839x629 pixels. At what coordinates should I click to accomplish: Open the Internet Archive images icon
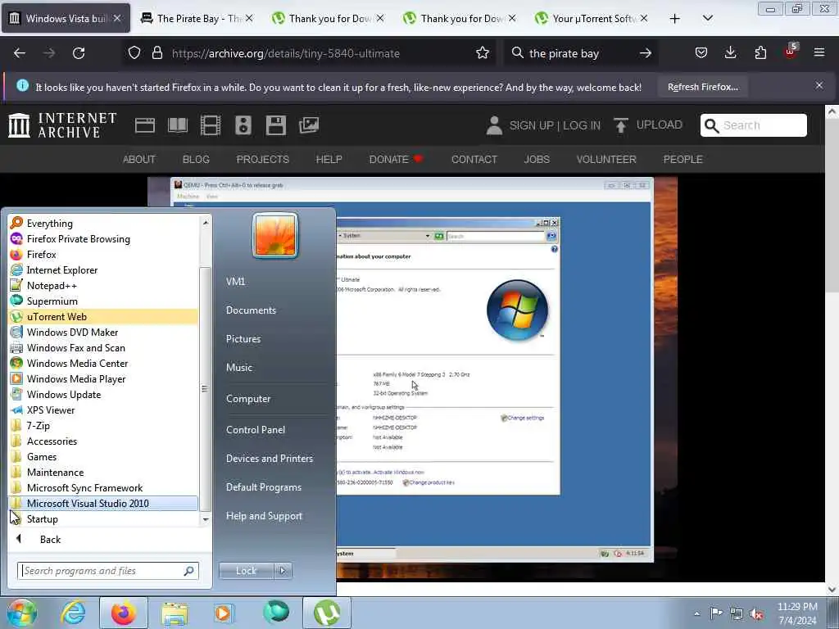click(x=309, y=125)
